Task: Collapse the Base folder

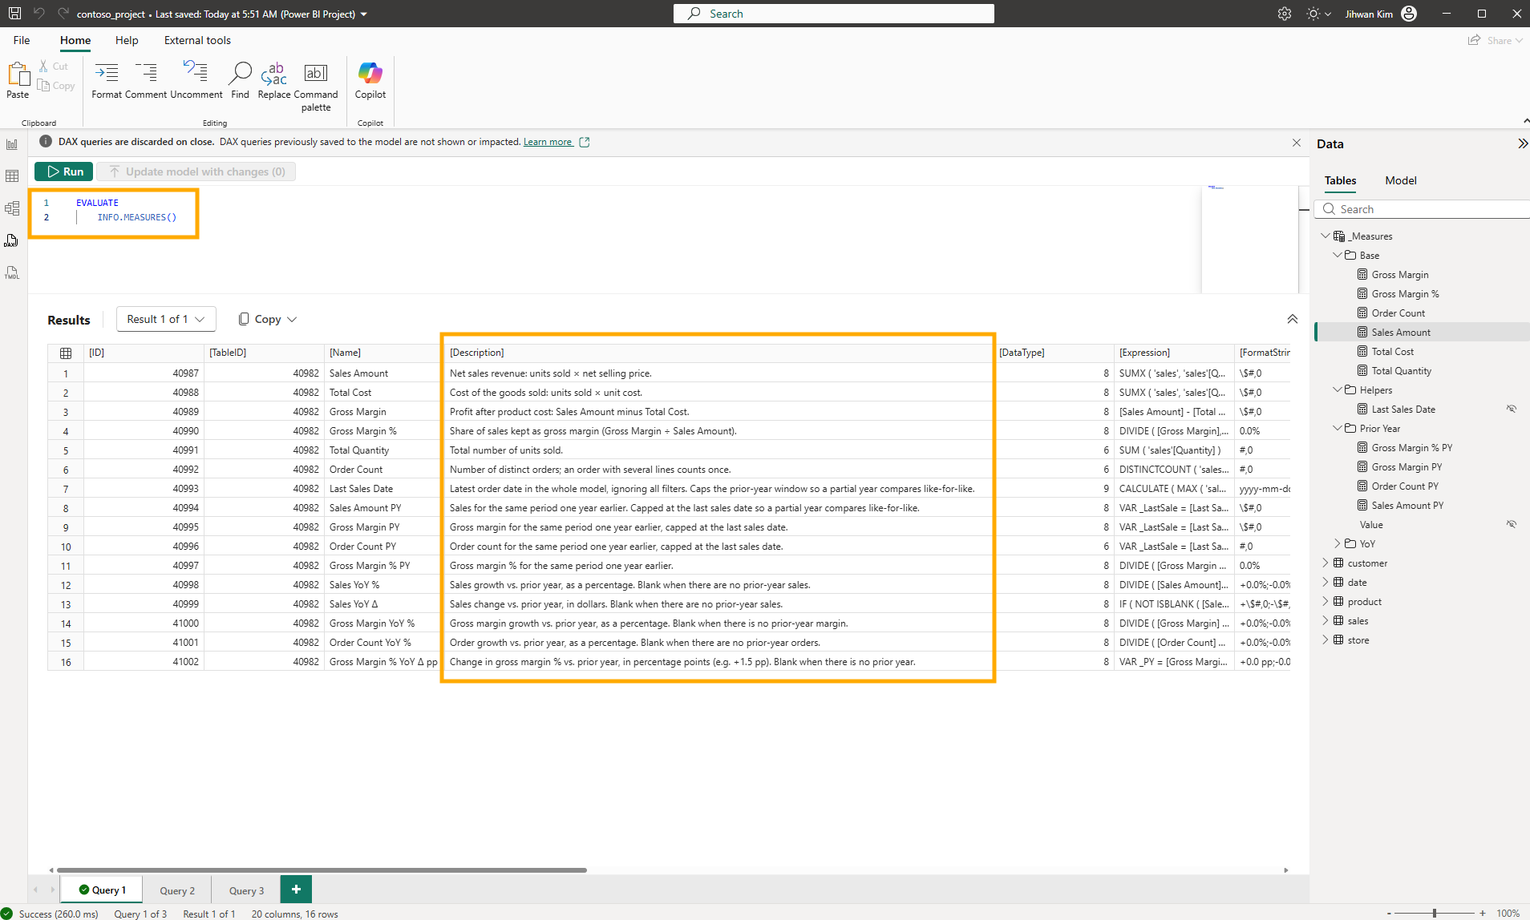Action: point(1338,256)
